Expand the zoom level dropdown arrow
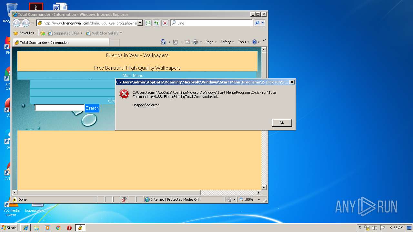The height and width of the screenshot is (232, 413). [259, 199]
